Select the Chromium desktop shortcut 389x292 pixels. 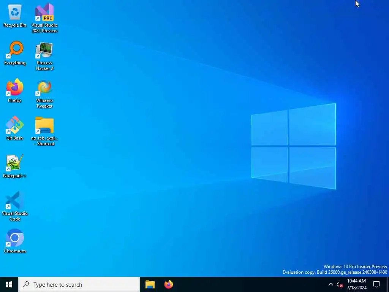(15, 241)
